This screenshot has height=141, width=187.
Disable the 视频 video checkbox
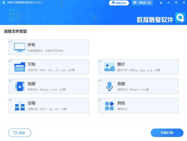point(10,80)
